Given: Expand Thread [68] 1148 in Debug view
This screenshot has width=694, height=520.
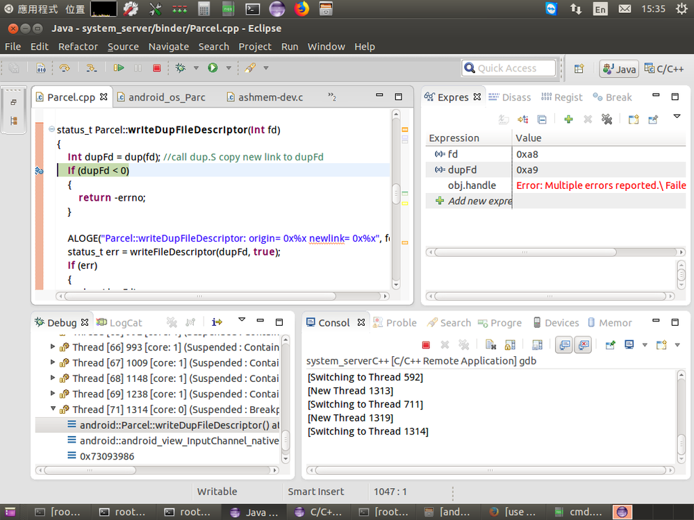Looking at the screenshot, I should (53, 378).
